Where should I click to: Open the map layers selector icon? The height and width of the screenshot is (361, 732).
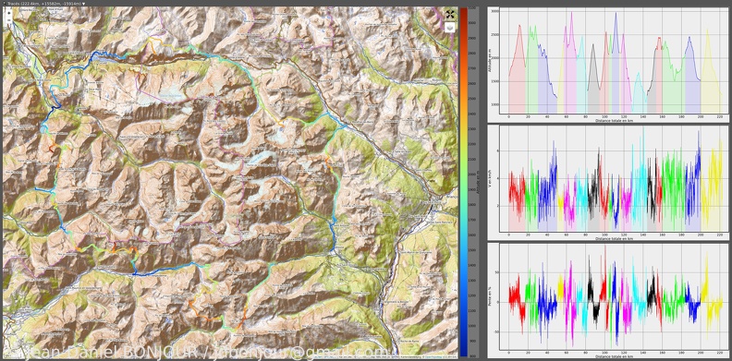tap(450, 28)
